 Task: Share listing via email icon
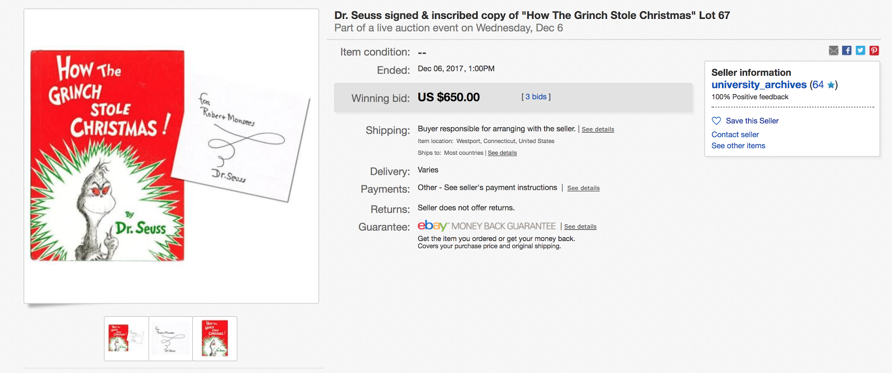click(x=833, y=51)
